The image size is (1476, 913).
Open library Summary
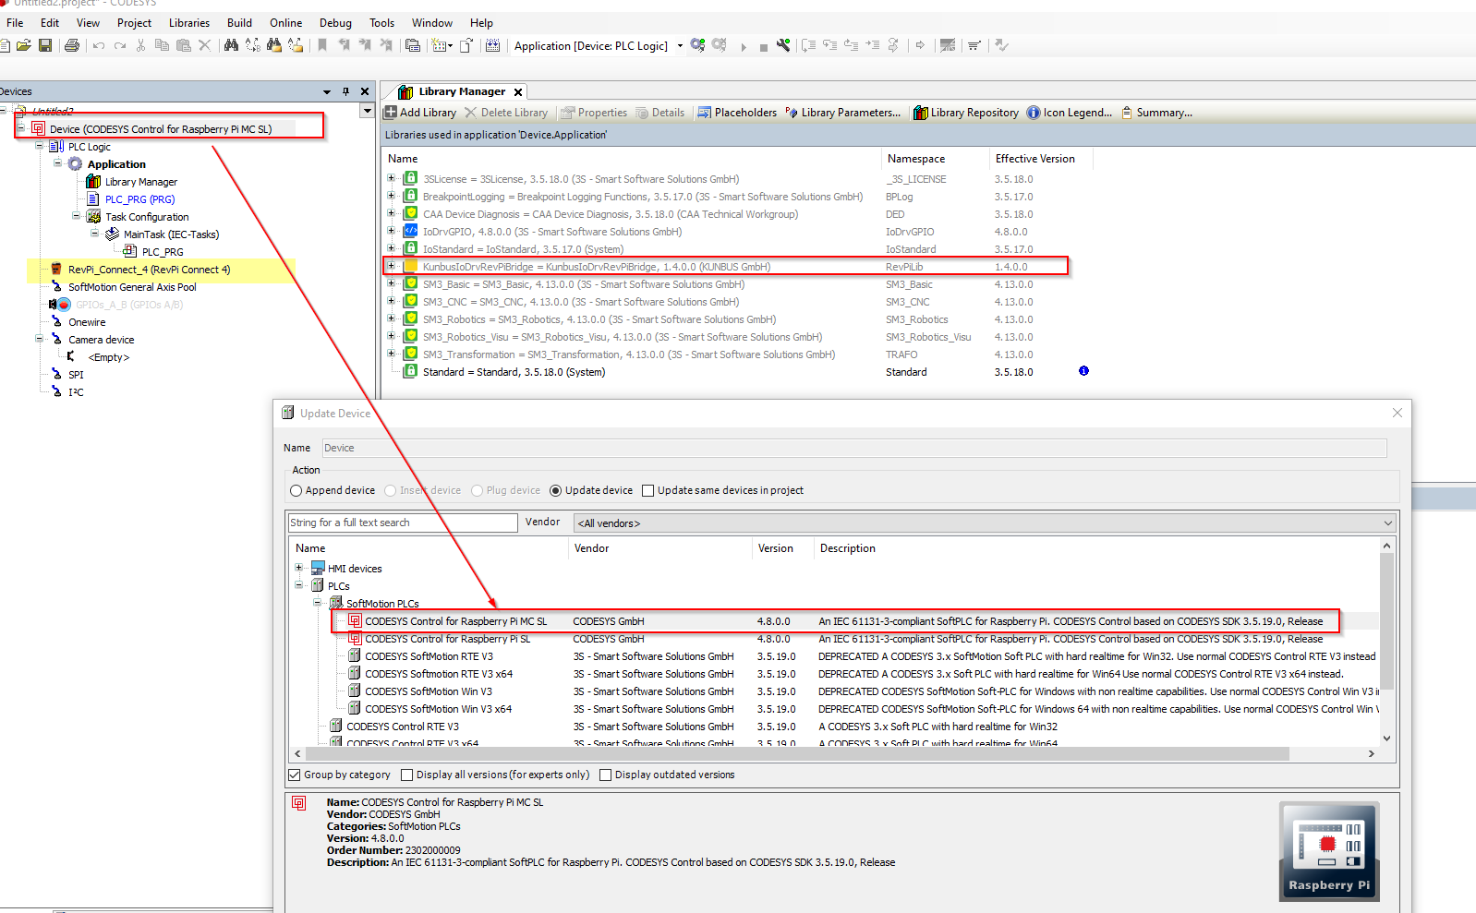coord(1156,113)
